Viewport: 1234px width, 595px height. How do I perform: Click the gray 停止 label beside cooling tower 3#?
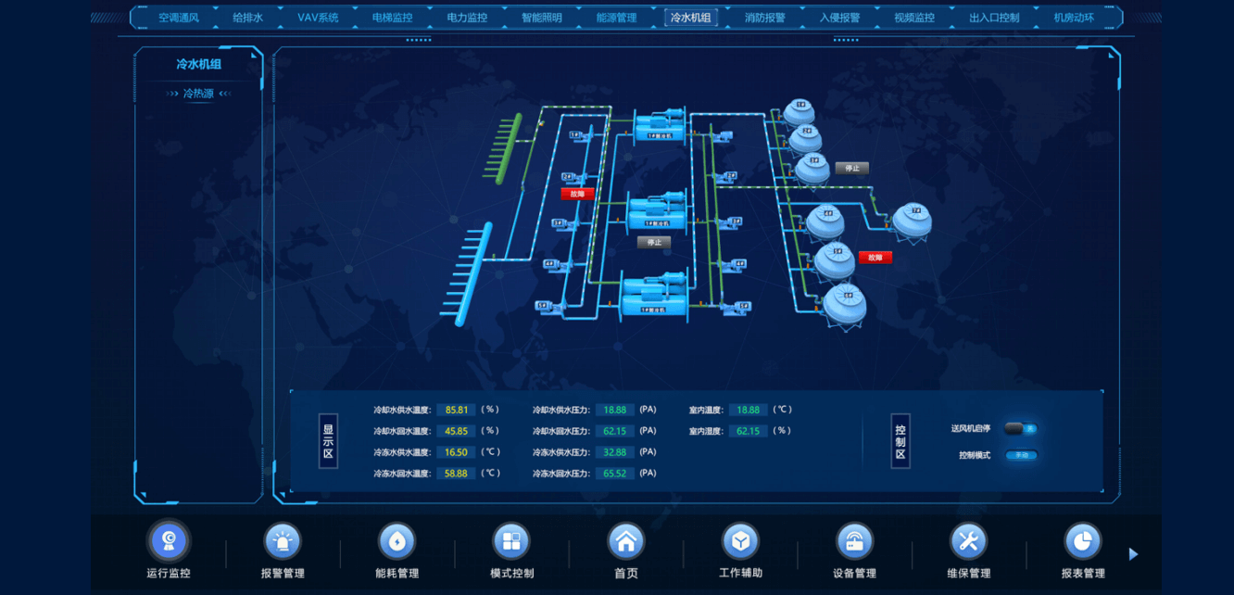coord(851,169)
